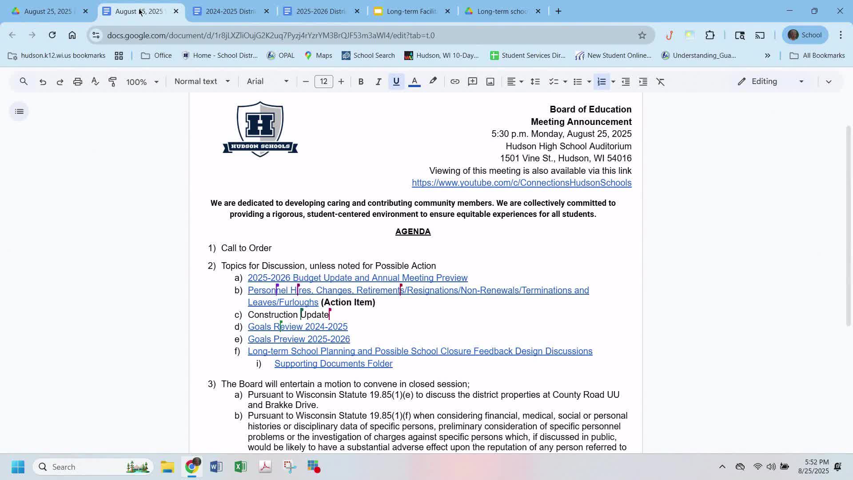
Task: Click the insert image icon
Action: [490, 82]
